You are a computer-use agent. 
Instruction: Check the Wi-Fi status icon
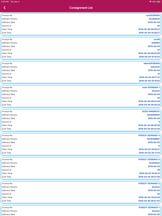[x=150, y=2]
